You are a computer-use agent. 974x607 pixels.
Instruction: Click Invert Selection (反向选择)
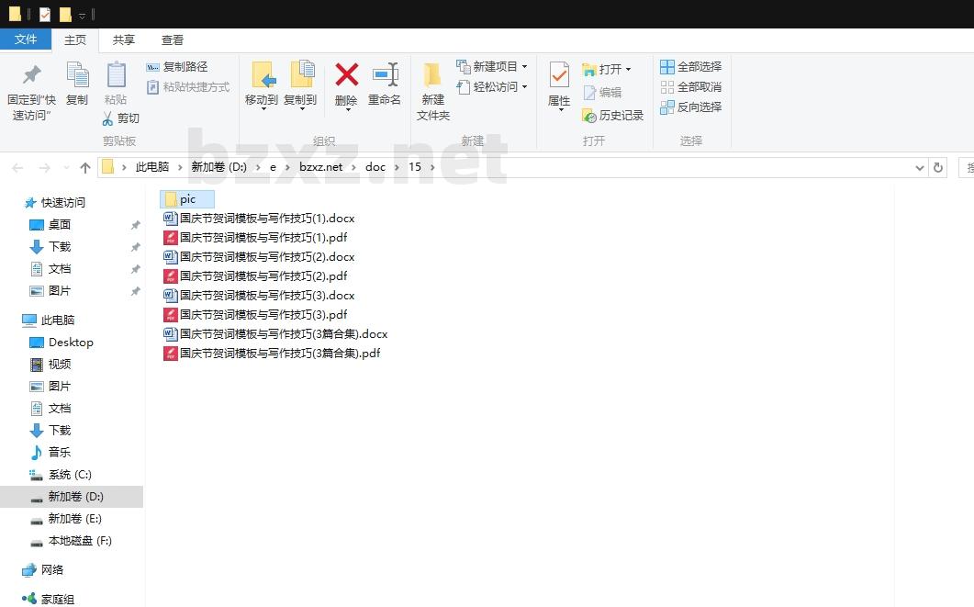690,107
